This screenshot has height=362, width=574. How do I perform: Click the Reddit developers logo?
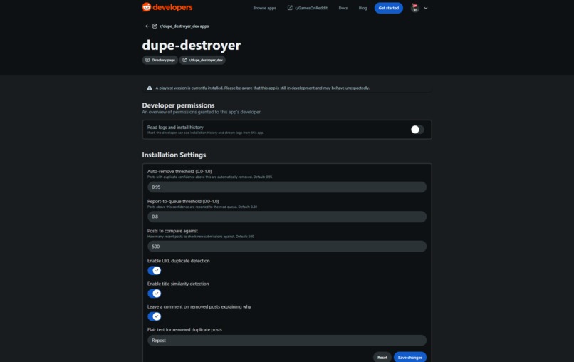[x=167, y=7]
